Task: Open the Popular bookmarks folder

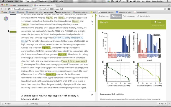Action: coord(20,12)
